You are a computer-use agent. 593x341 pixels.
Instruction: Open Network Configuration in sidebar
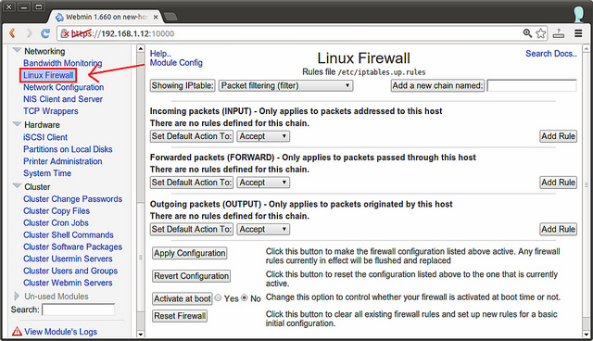[64, 87]
